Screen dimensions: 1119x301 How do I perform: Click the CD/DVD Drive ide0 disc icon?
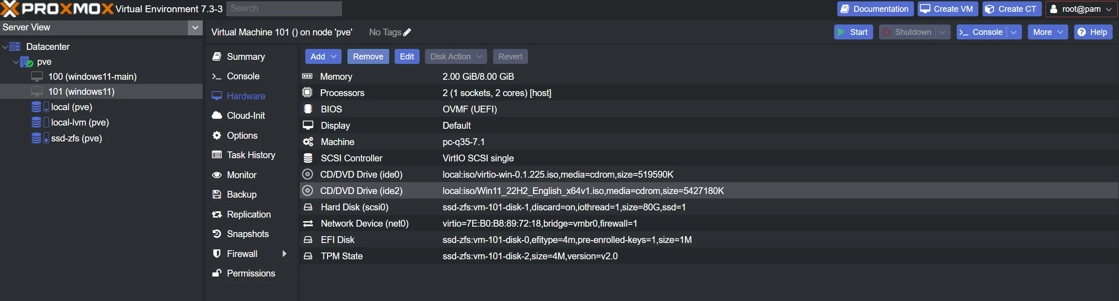coord(308,175)
